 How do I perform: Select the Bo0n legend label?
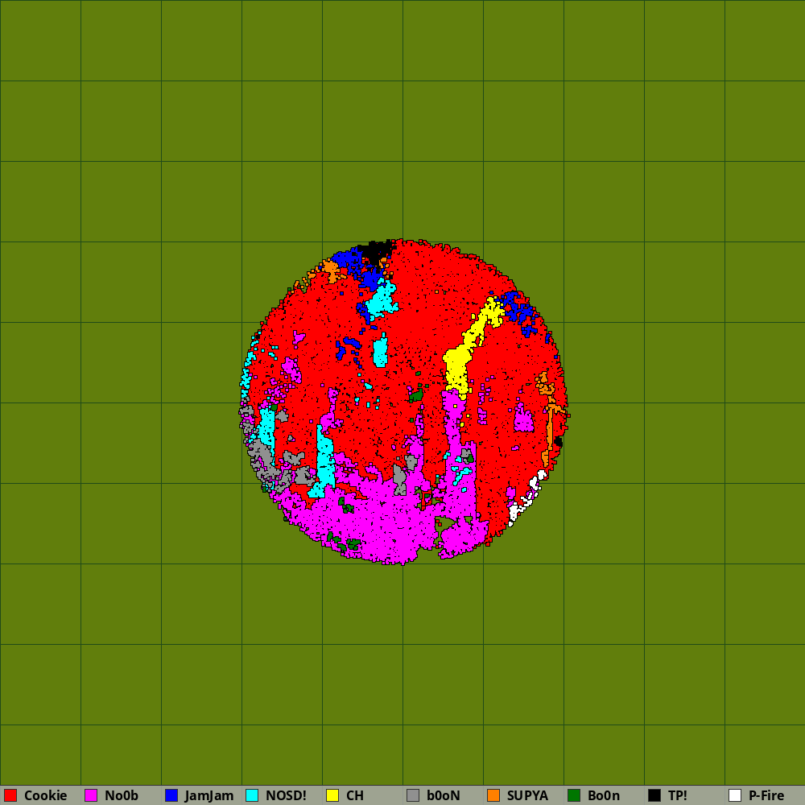point(604,795)
